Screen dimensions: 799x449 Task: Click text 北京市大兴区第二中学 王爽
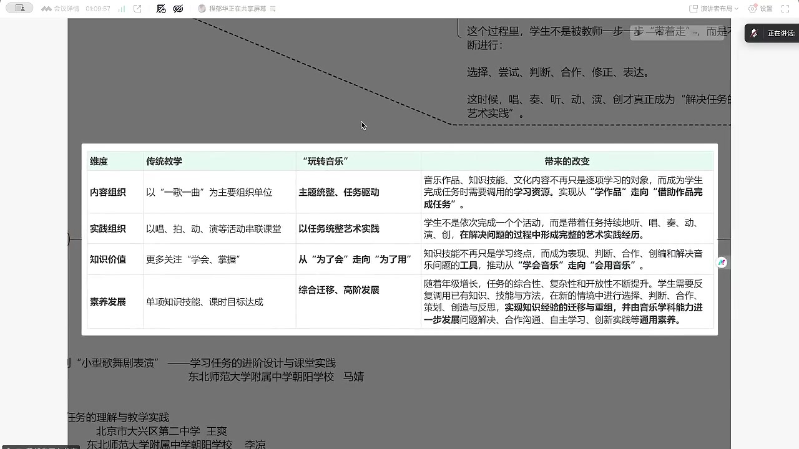[161, 431]
